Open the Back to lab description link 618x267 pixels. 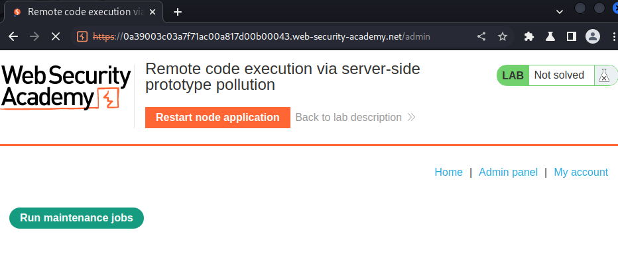coord(355,118)
